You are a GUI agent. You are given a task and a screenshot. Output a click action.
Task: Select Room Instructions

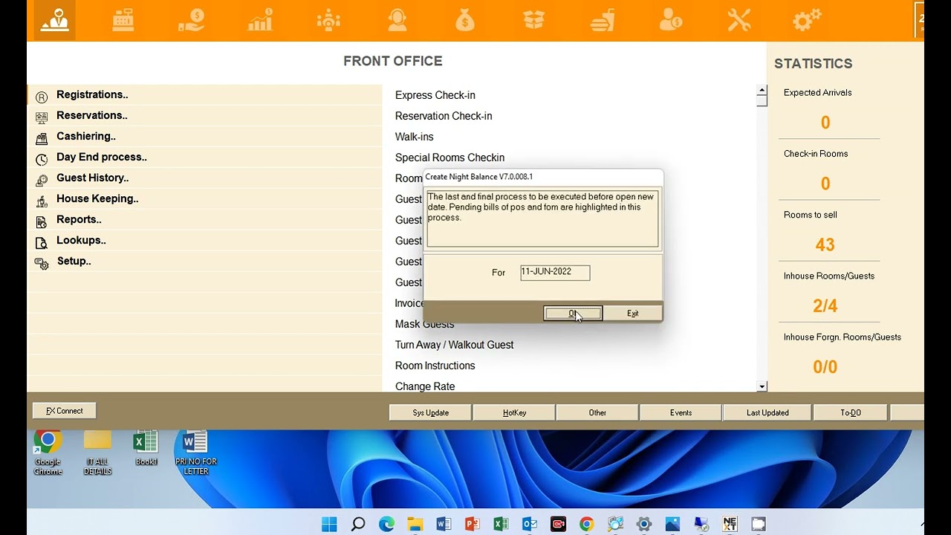435,366
